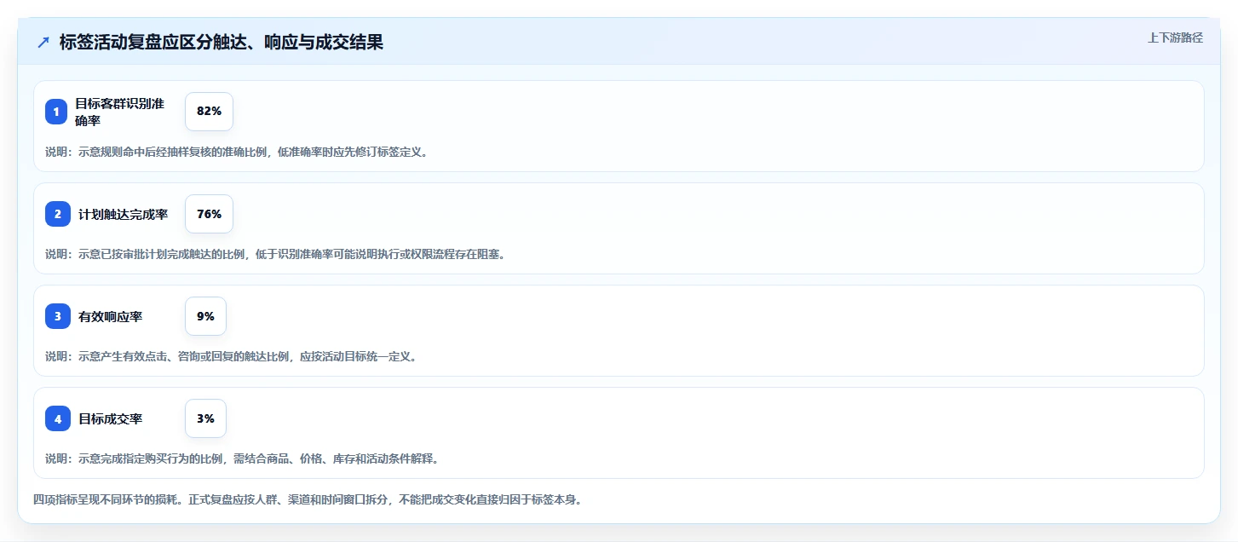Click the 76% value chip

point(209,214)
